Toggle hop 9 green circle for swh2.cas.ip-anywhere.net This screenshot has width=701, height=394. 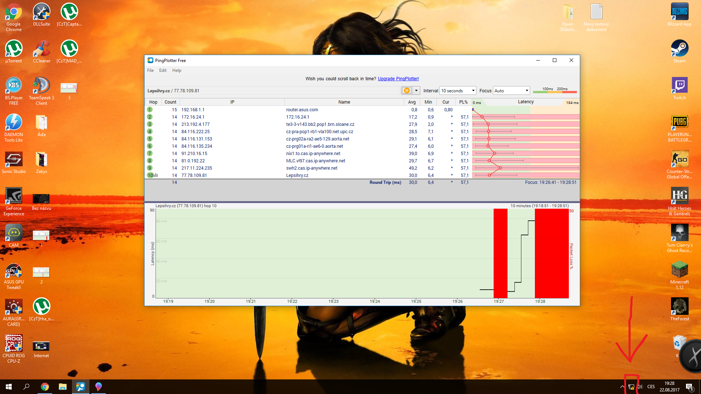click(150, 168)
